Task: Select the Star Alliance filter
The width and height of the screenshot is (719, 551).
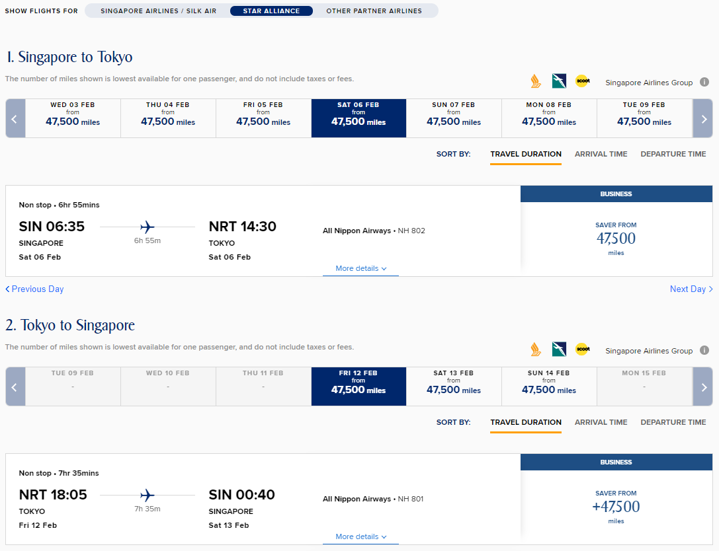Action: tap(271, 11)
